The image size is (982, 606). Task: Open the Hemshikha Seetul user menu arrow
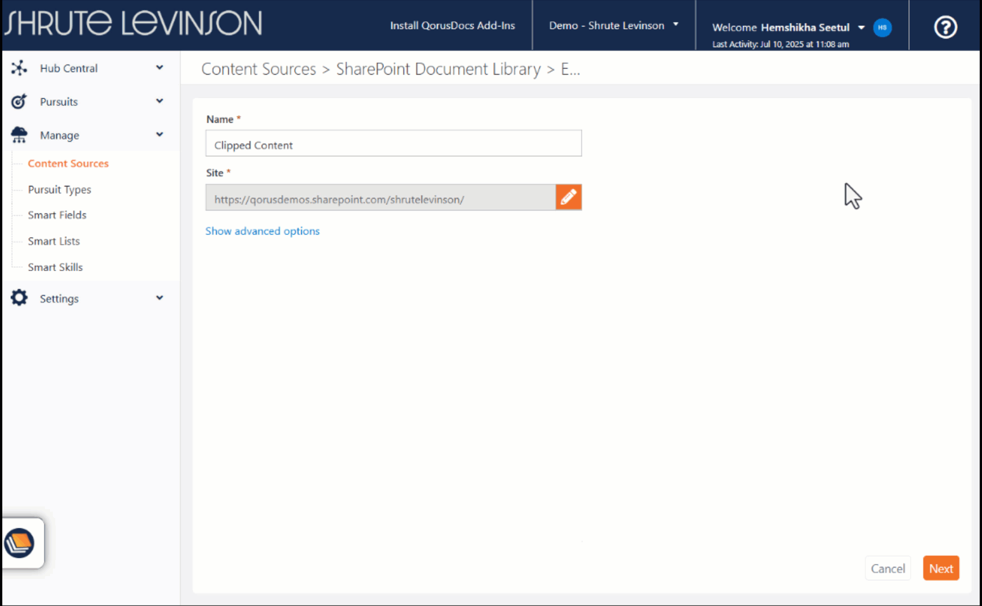pyautogui.click(x=861, y=28)
